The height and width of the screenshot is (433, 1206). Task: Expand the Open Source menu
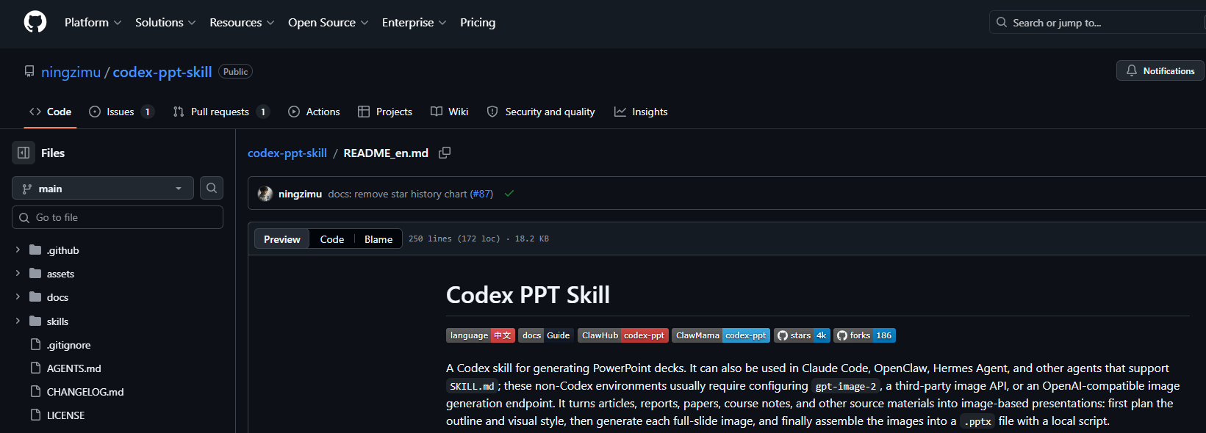[328, 23]
